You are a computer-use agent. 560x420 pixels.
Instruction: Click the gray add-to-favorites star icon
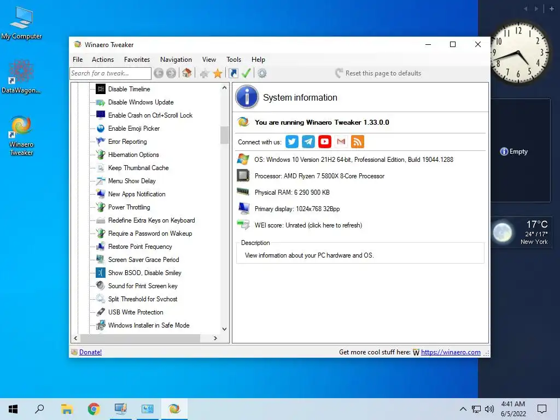point(205,74)
